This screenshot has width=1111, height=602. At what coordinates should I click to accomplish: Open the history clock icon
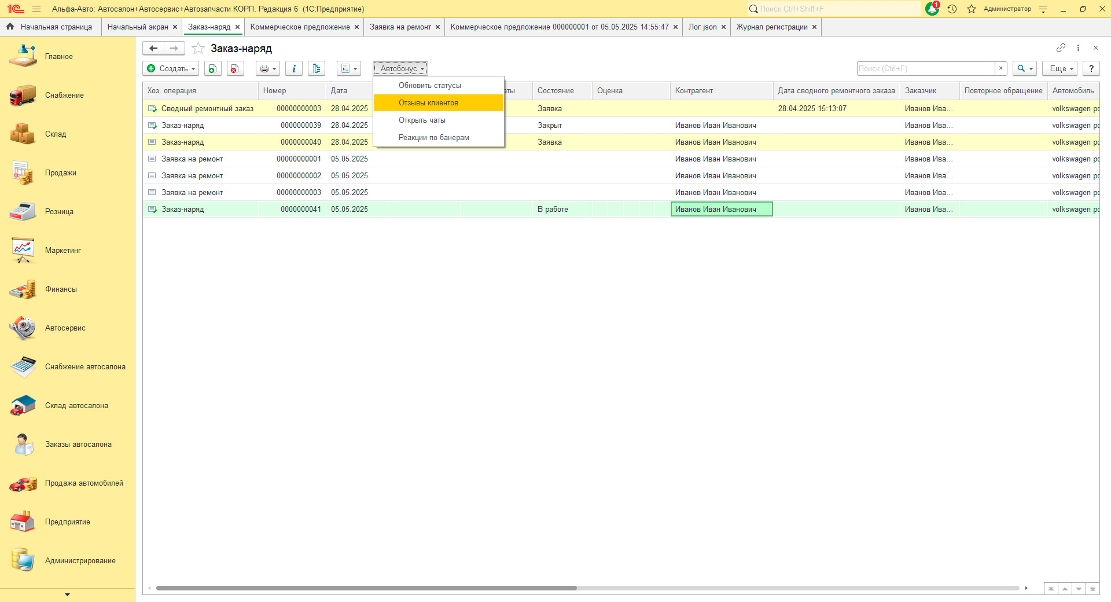tap(952, 9)
